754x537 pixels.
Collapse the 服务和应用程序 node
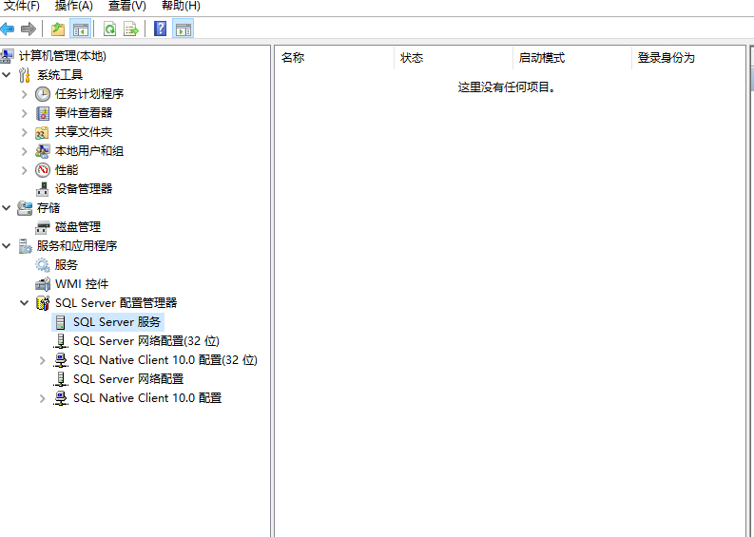coord(7,246)
